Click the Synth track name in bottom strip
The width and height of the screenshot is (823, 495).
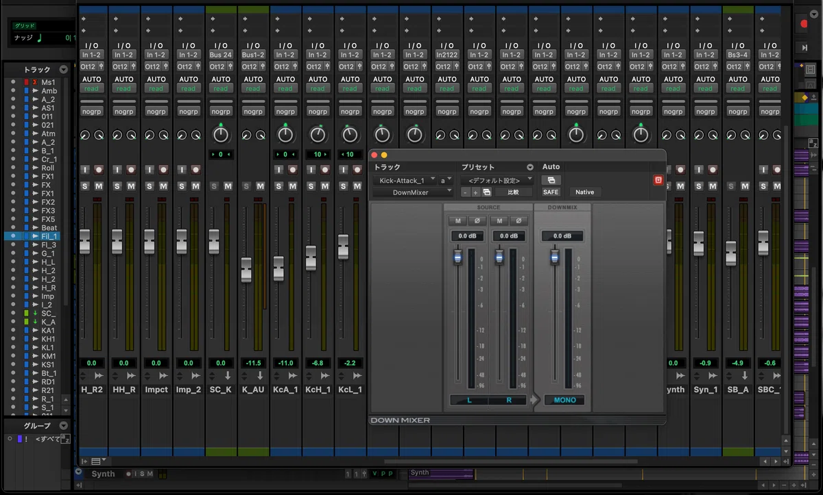(104, 474)
